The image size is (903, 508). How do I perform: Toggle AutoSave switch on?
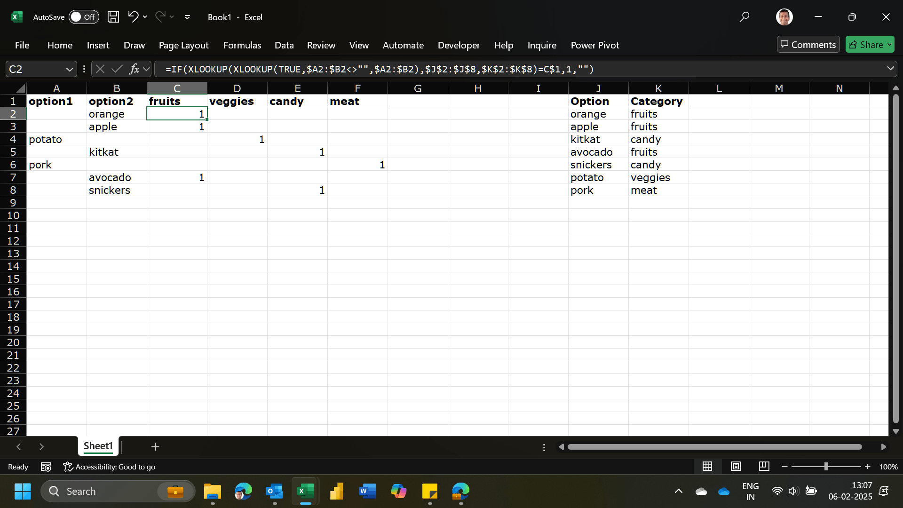(84, 17)
